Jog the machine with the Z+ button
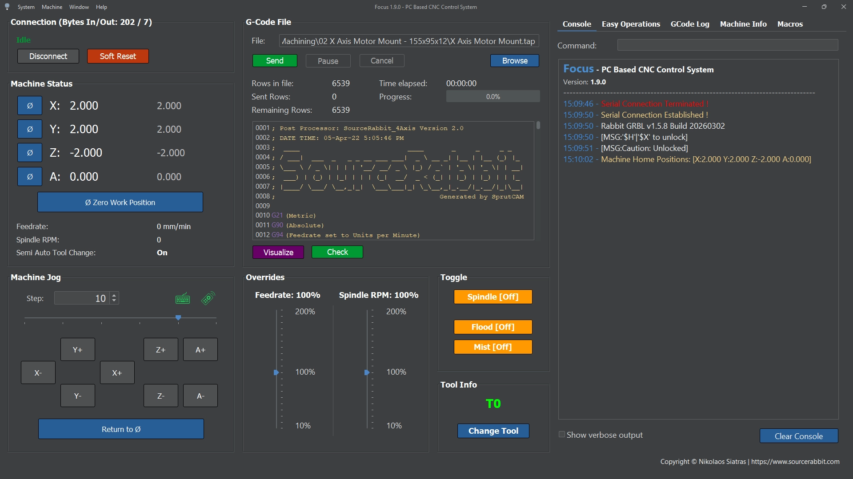The image size is (853, 479). [x=160, y=350]
